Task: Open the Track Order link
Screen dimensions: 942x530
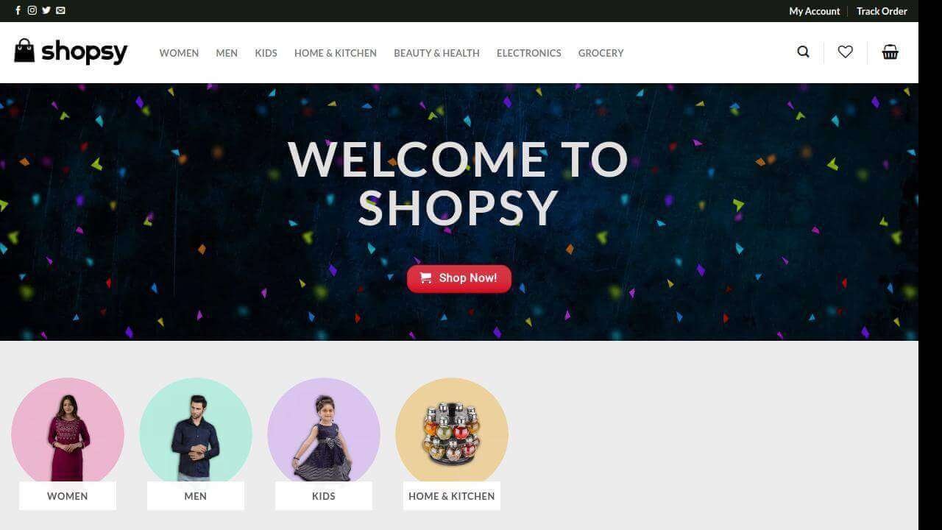Action: pos(882,11)
